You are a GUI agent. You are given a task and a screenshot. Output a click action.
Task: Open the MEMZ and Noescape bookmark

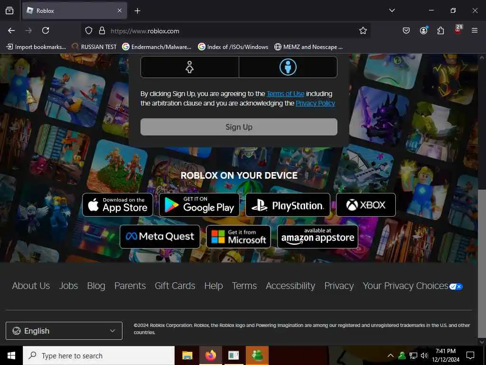308,47
